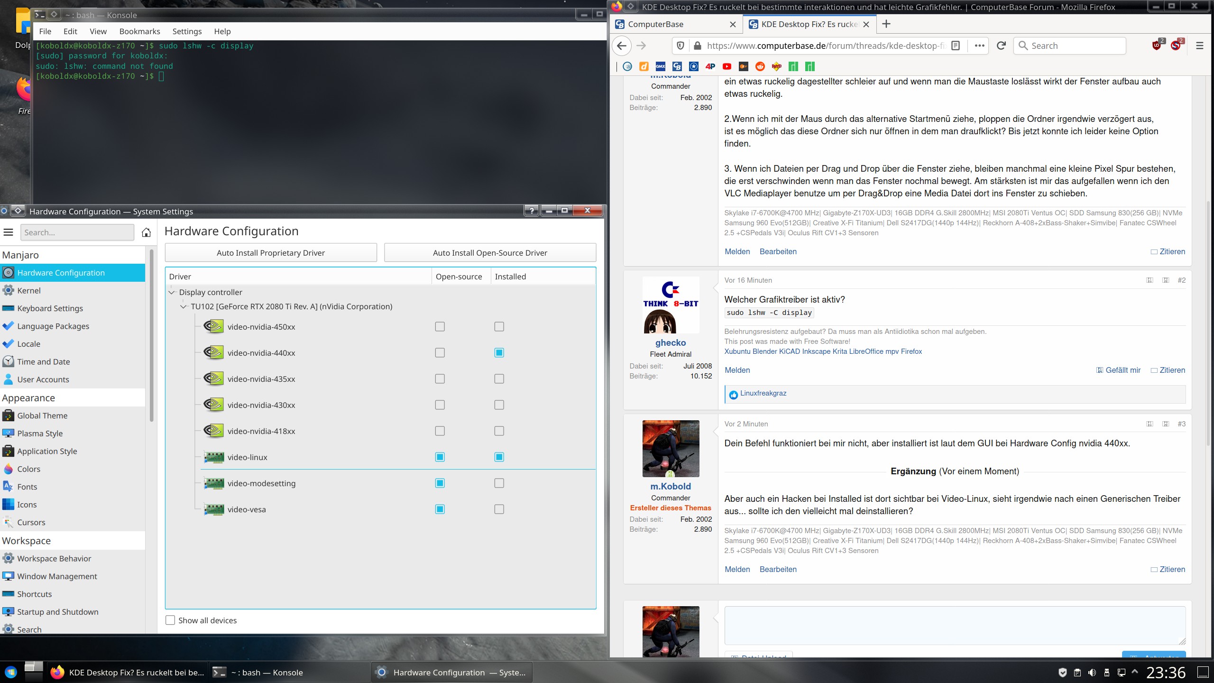This screenshot has height=683, width=1214.
Task: Open new tab with plus icon
Action: click(886, 24)
